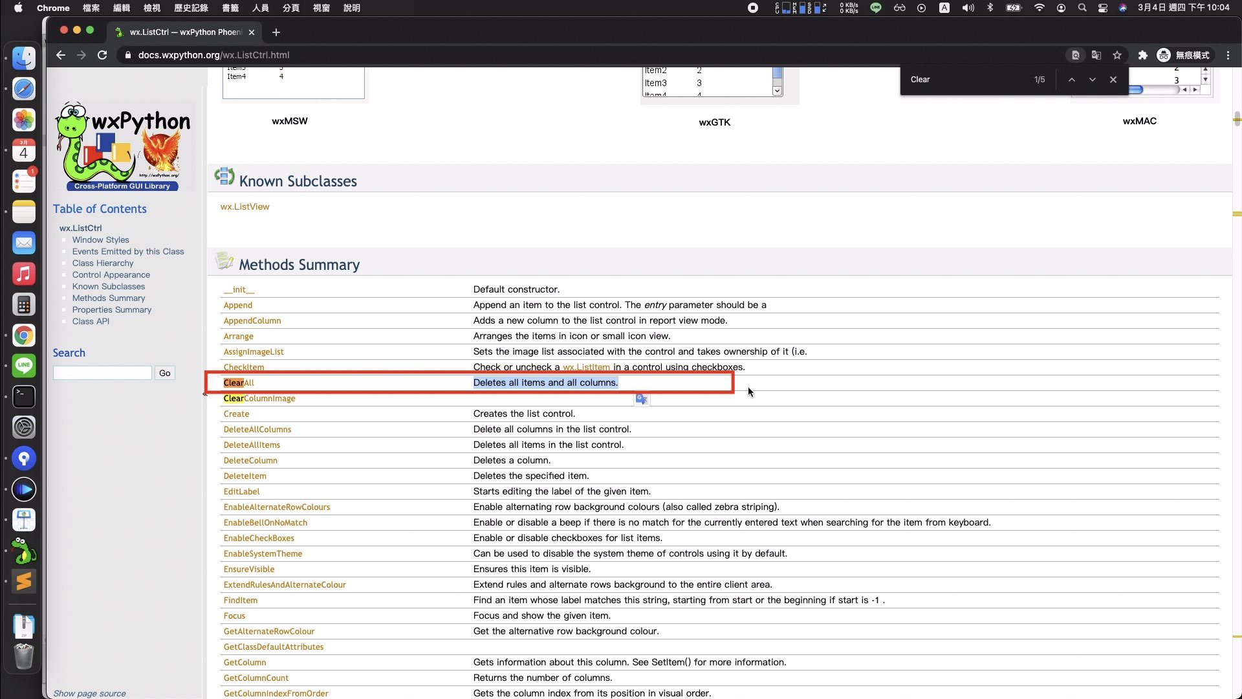Open 視窗 menu in menu bar
This screenshot has width=1242, height=699.
pyautogui.click(x=321, y=8)
